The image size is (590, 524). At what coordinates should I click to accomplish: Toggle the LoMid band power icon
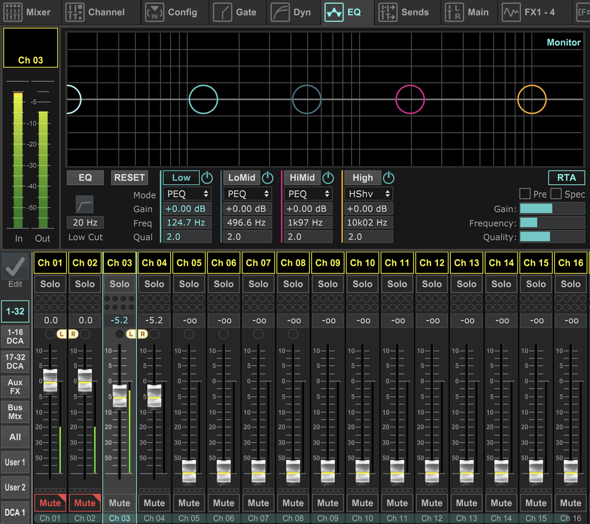[x=267, y=178]
